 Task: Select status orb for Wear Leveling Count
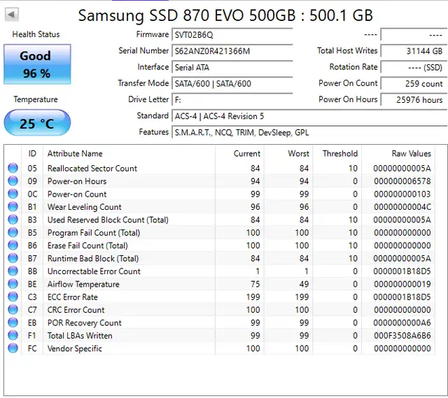tap(13, 206)
